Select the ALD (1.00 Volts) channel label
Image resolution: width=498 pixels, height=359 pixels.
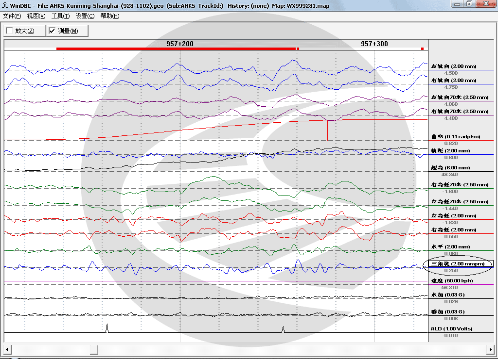point(451,328)
